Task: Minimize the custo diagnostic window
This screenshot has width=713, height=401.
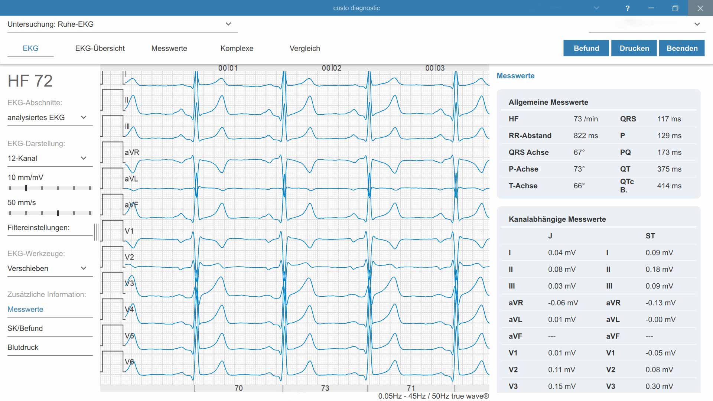Action: tap(651, 8)
